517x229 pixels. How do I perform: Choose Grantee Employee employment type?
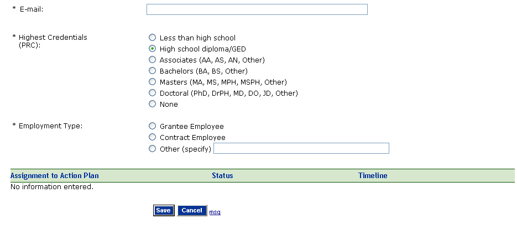click(153, 126)
